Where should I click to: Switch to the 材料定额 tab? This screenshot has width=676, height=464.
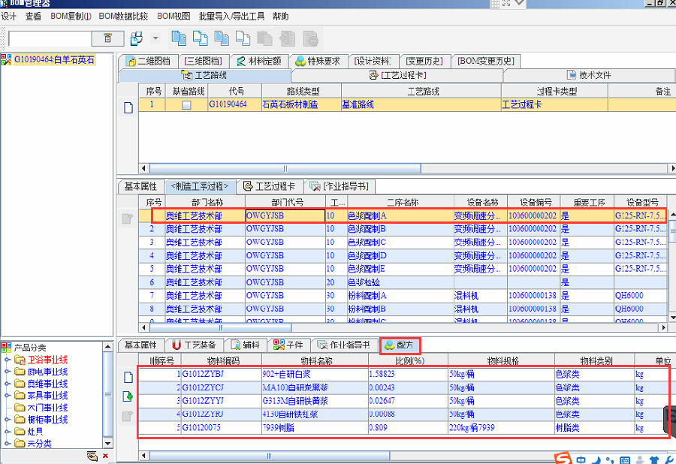(258, 62)
